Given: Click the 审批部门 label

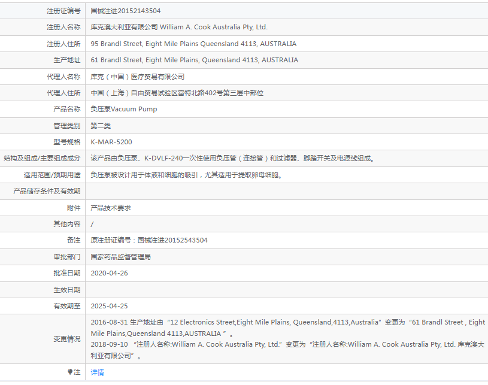Looking at the screenshot, I should [67, 257].
